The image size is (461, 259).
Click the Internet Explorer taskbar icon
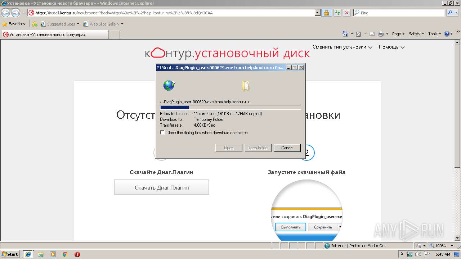pos(28,254)
